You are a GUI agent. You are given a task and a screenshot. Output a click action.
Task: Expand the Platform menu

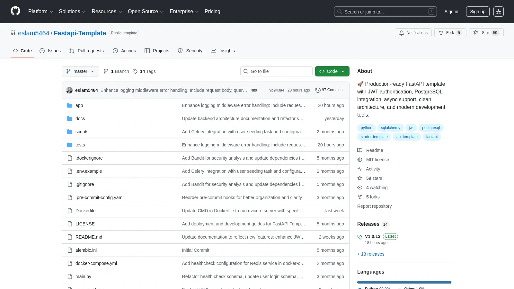pos(40,12)
